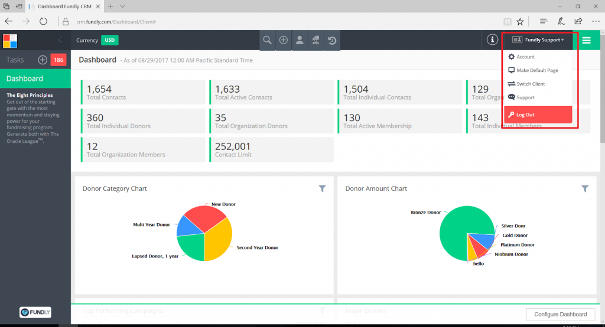Click The Eight Principles heading
This screenshot has width=605, height=327.
click(x=30, y=95)
